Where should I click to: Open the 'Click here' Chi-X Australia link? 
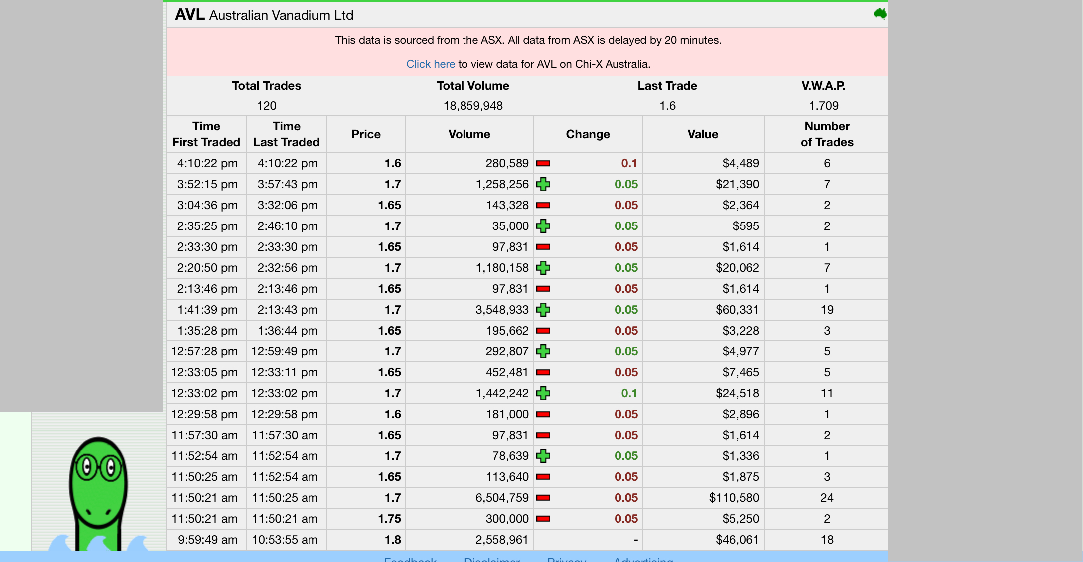(431, 64)
